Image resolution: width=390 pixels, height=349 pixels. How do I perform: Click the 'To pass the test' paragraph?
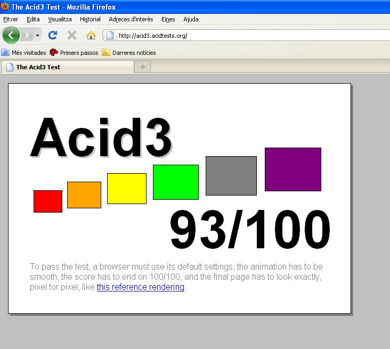(176, 277)
